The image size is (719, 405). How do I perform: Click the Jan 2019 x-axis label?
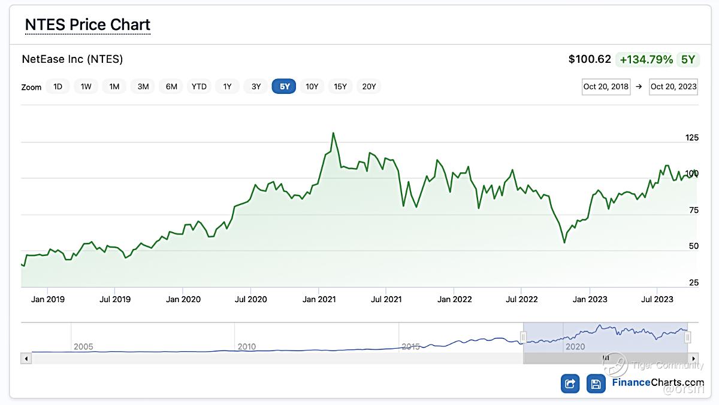tap(47, 299)
